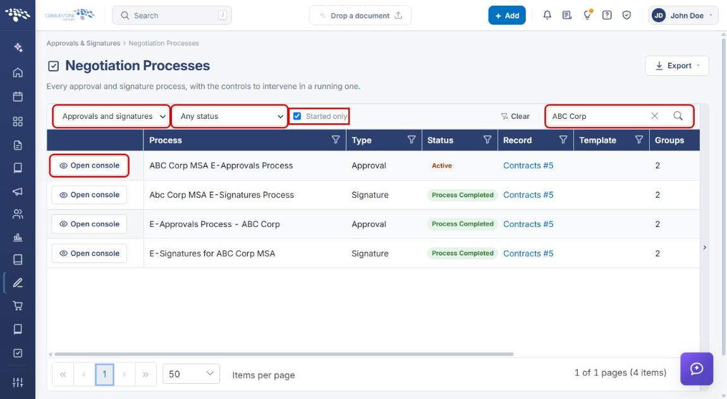Focus the global Search field
This screenshot has width=727, height=399.
[172, 15]
